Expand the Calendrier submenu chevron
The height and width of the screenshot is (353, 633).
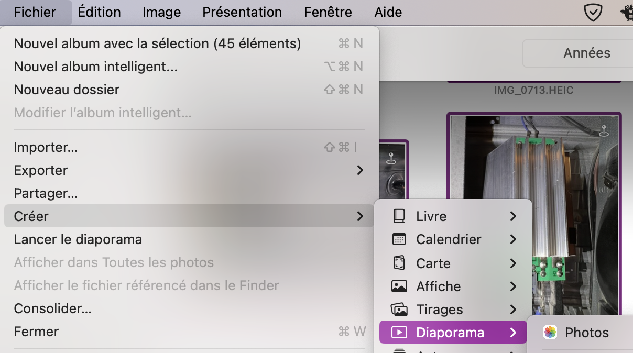coord(513,239)
